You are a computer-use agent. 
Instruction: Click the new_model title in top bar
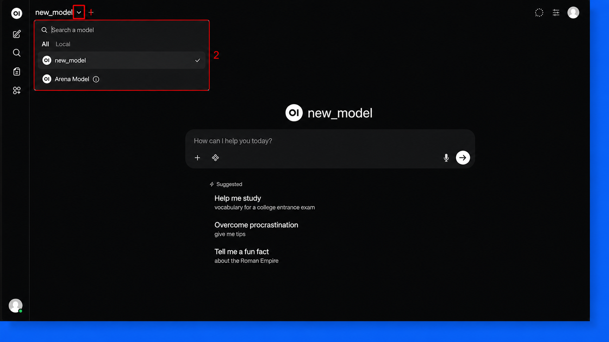(54, 12)
